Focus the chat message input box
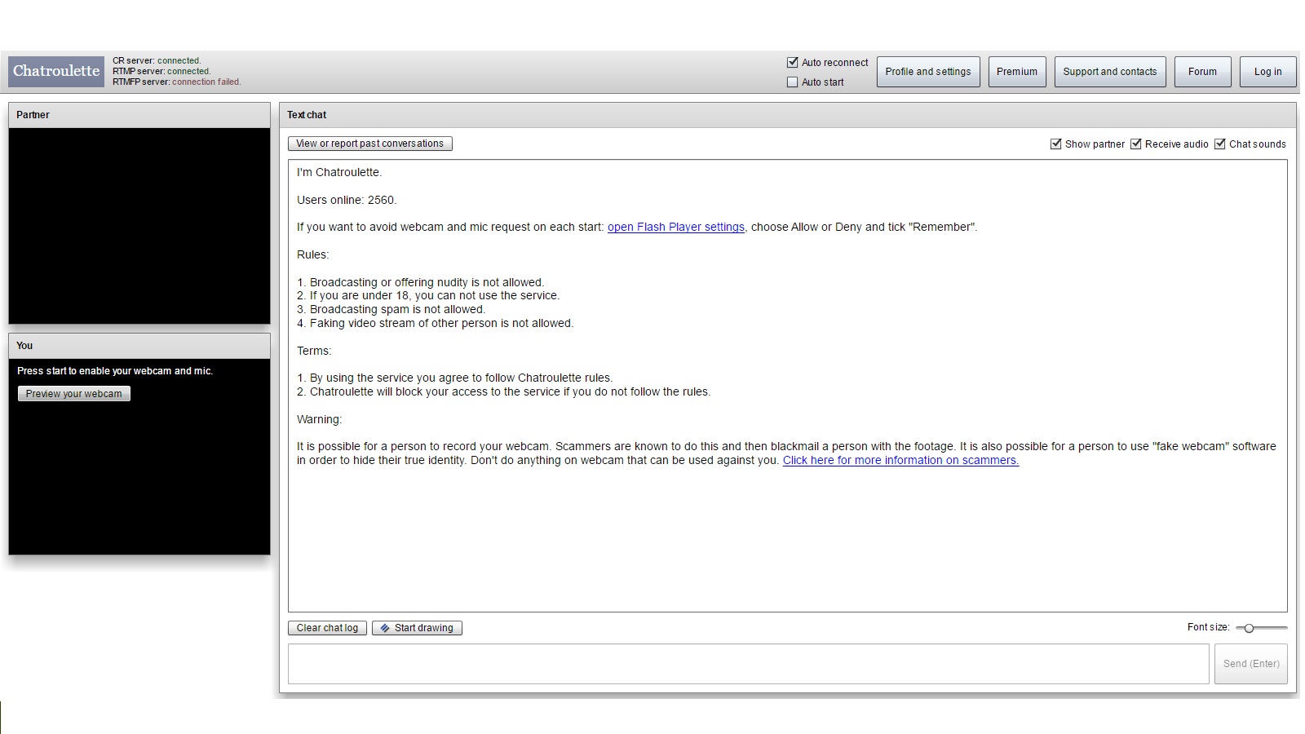The image size is (1305, 734). coord(748,664)
